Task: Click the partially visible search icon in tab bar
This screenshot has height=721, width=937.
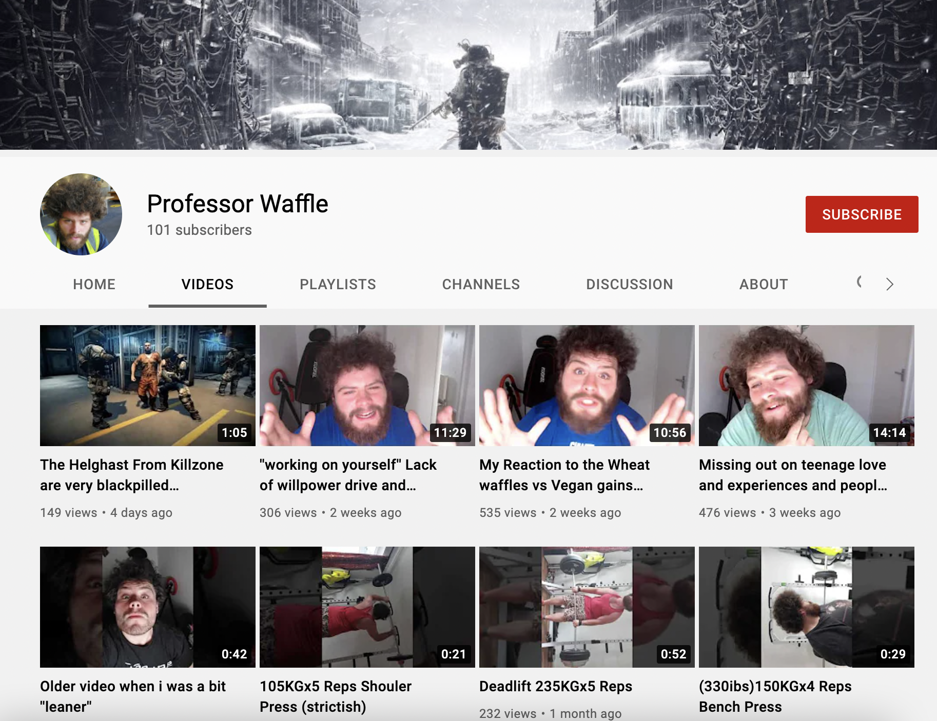Action: [x=860, y=282]
